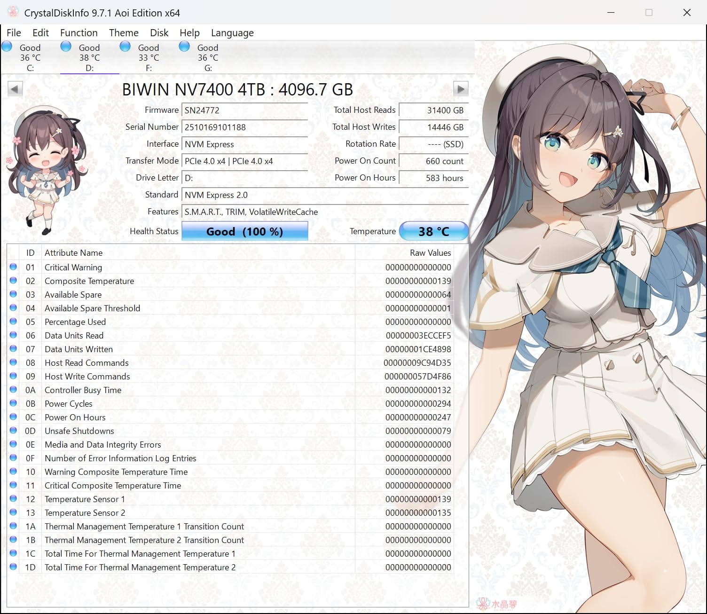Select the C: drive status icon
This screenshot has width=707, height=614.
pyautogui.click(x=7, y=47)
